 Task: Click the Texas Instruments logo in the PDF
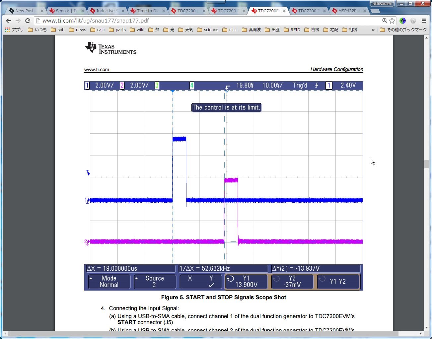coord(111,48)
